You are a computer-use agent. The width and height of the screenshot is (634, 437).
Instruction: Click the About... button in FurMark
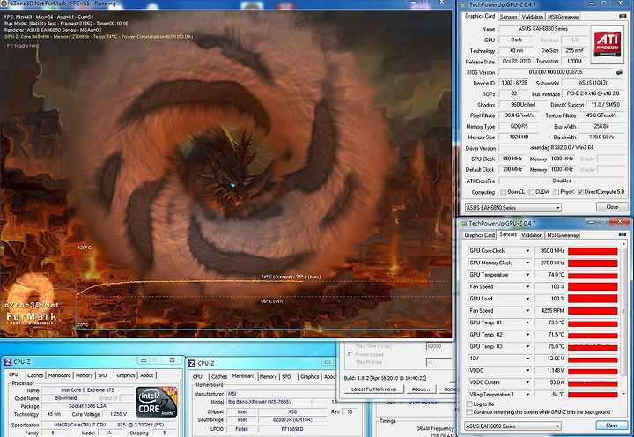coord(421,389)
